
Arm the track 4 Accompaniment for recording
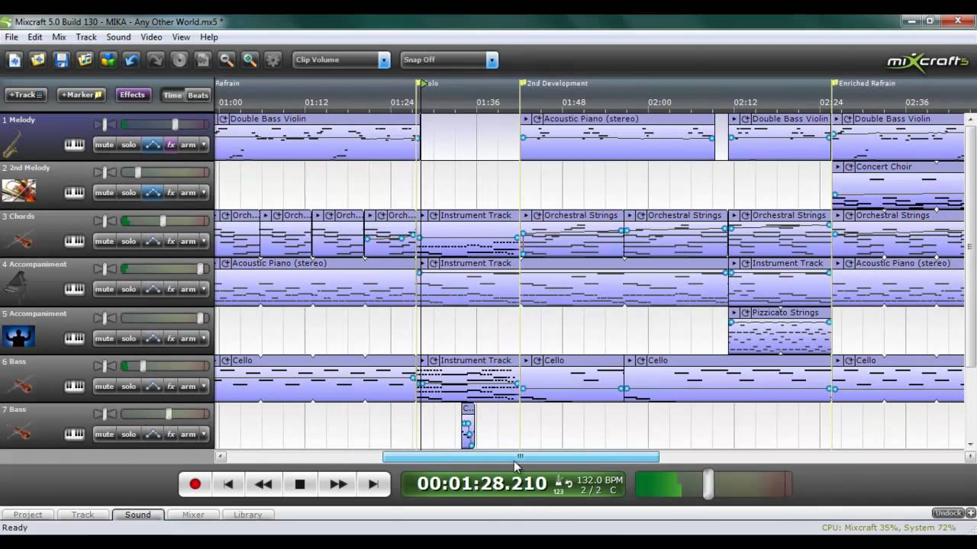point(188,289)
